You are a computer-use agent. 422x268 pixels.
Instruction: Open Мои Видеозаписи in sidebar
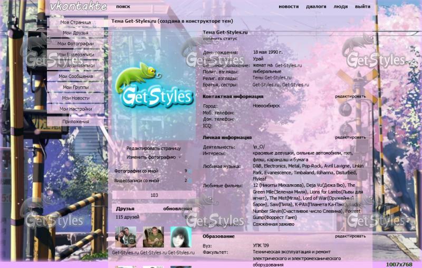75,55
